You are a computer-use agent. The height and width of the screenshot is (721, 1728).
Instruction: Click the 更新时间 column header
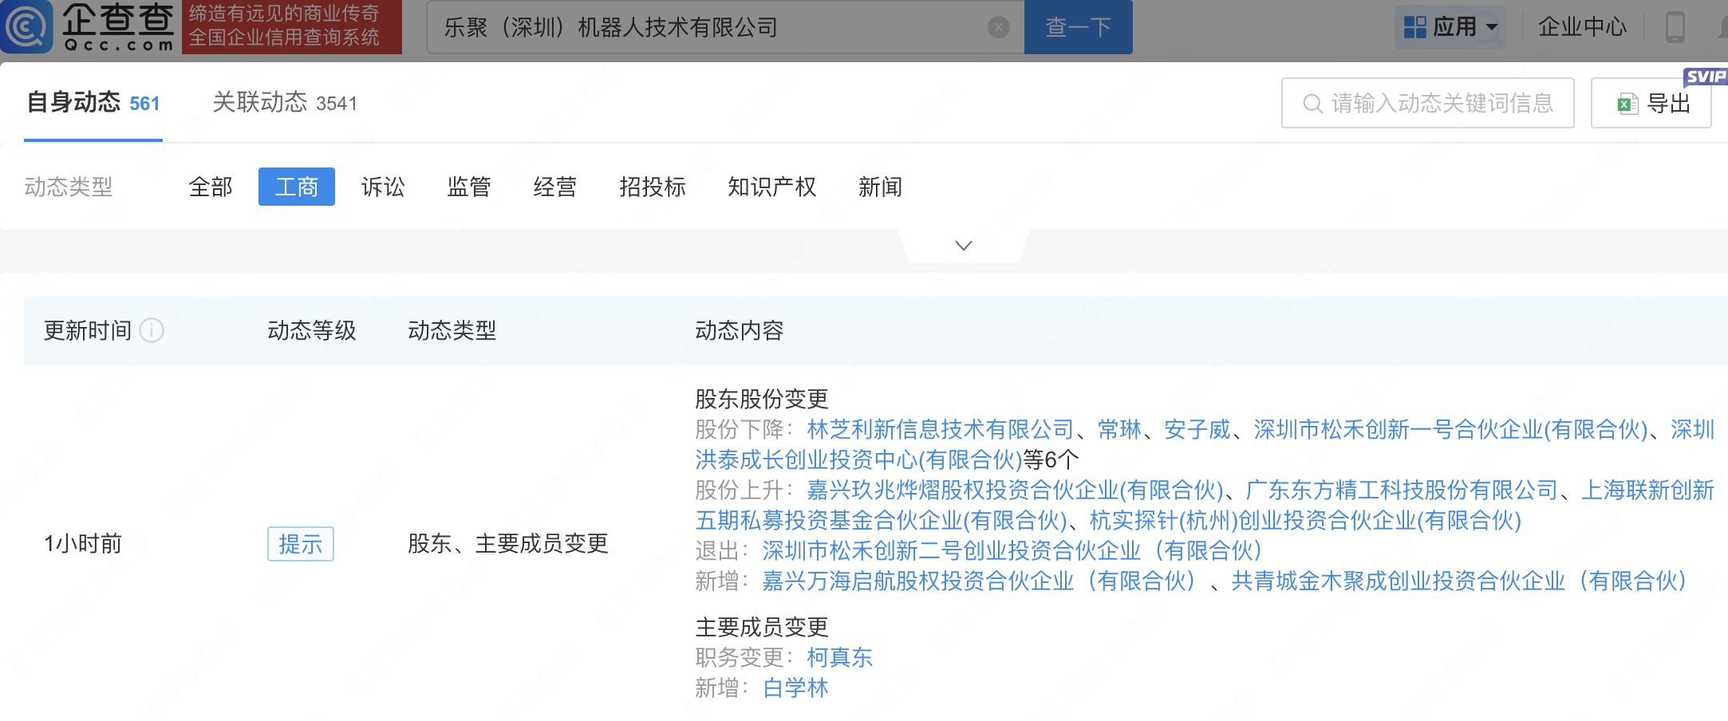pyautogui.click(x=88, y=330)
